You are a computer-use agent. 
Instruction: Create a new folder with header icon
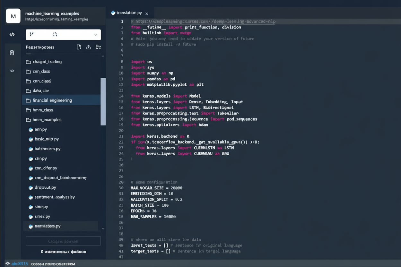pyautogui.click(x=98, y=47)
